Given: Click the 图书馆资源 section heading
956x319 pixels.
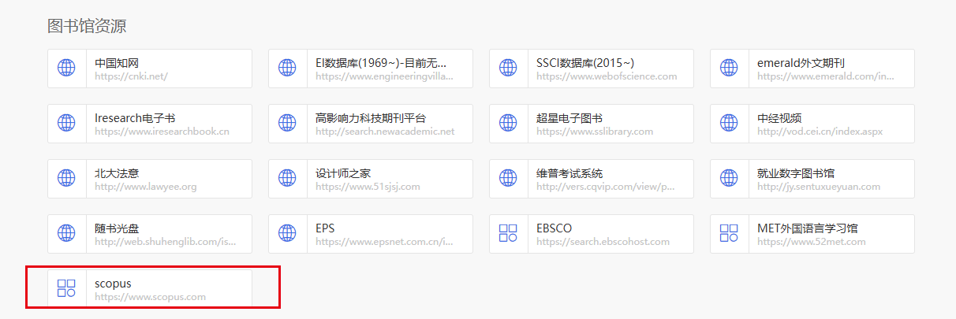Looking at the screenshot, I should tap(87, 26).
